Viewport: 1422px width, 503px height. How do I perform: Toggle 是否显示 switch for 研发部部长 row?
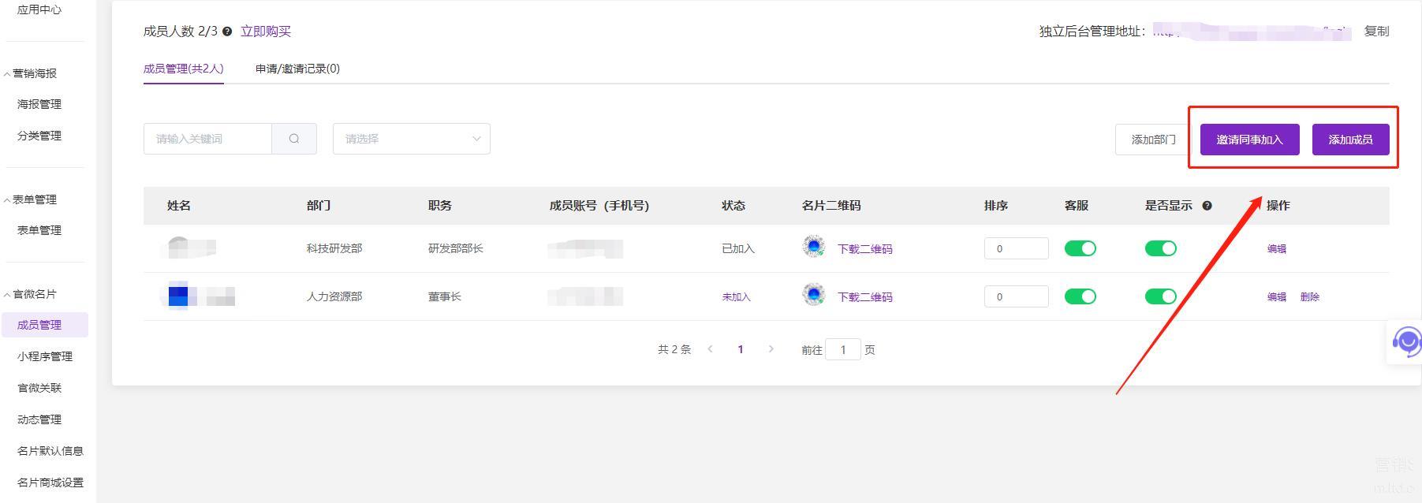(x=1160, y=248)
